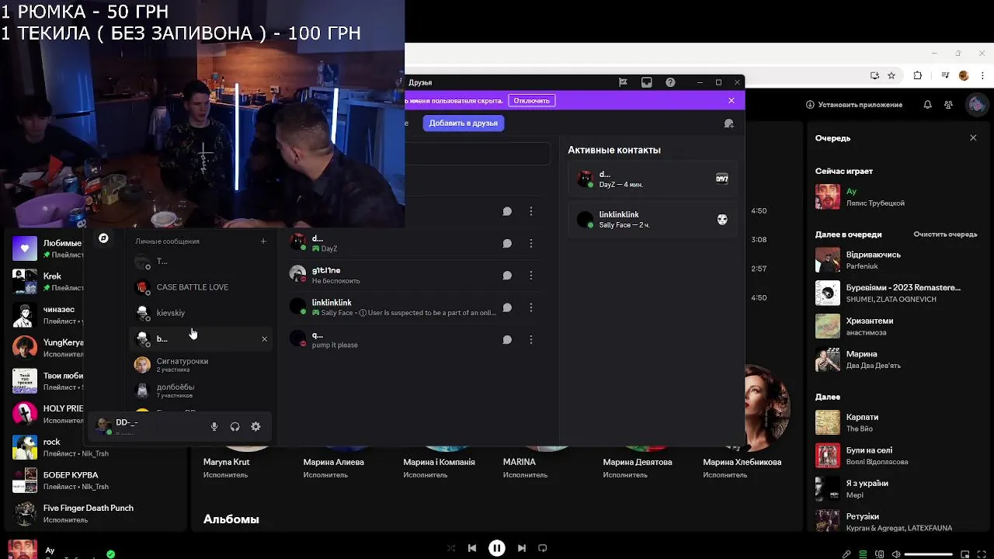Open MARINA artist result
Screen dimensions: 994x559
(x=520, y=462)
